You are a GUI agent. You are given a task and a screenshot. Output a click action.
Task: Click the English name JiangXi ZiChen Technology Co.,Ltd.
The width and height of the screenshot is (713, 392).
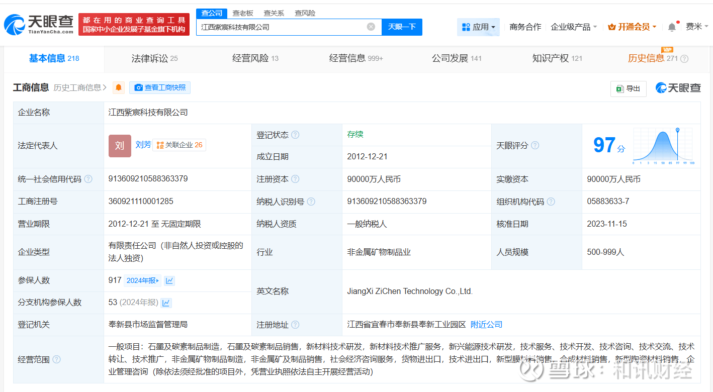410,291
